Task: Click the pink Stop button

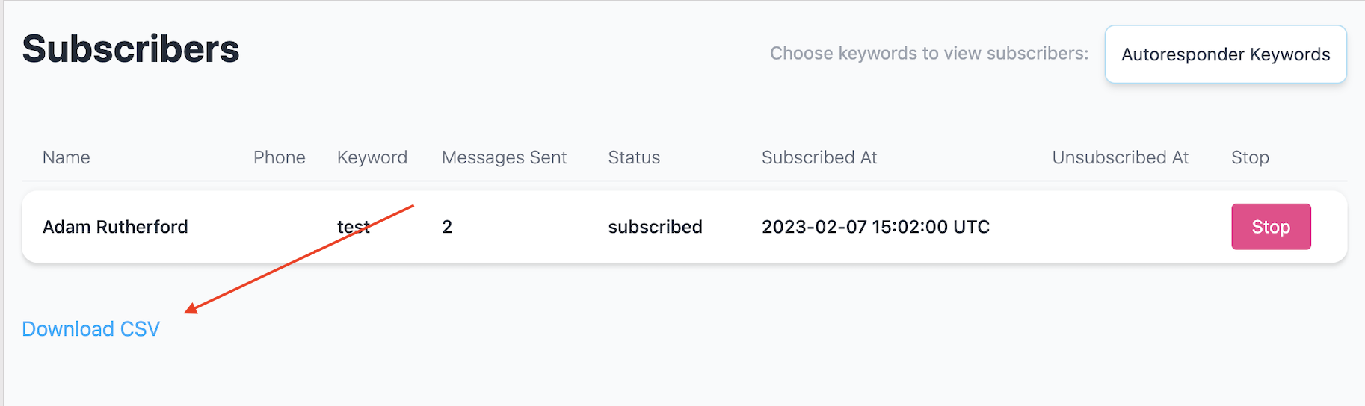Action: click(x=1270, y=227)
